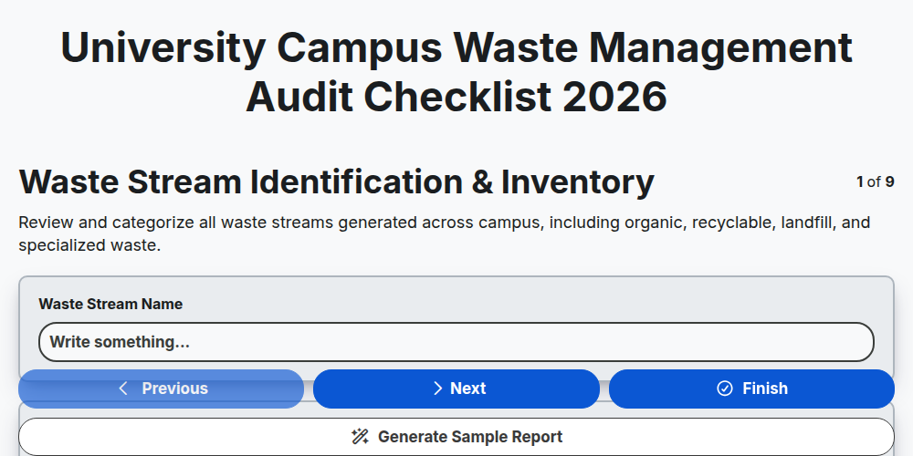Select the total page count 9
Screen dimensions: 913x456
[x=889, y=182]
